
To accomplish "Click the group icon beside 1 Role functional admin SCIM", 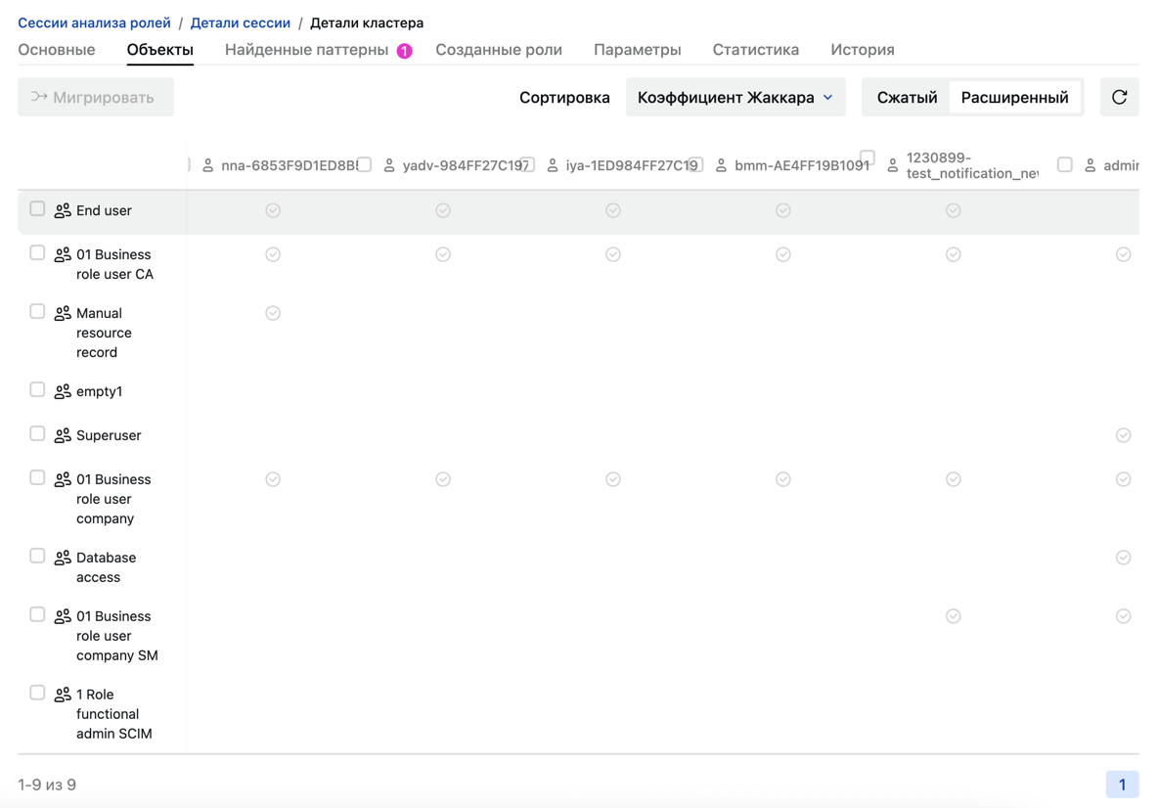I will click(x=63, y=695).
